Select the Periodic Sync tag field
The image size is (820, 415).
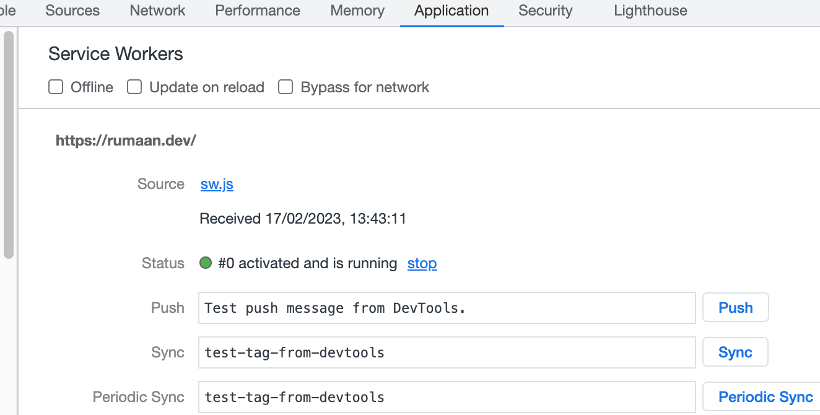point(447,397)
